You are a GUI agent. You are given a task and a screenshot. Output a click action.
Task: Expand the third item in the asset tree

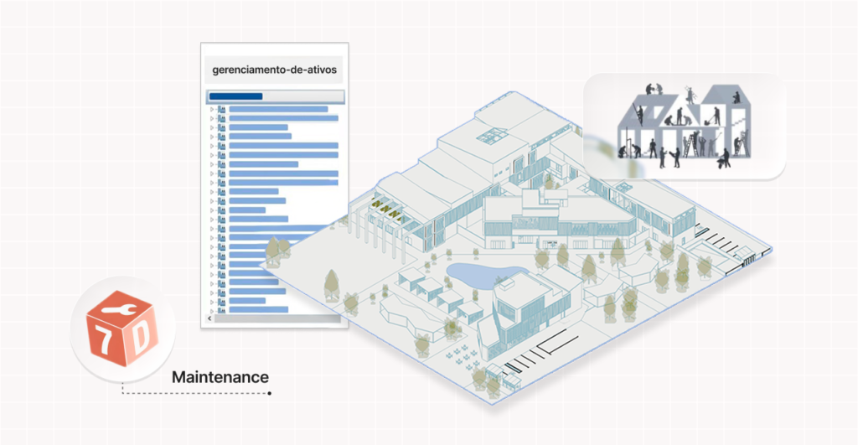click(212, 127)
